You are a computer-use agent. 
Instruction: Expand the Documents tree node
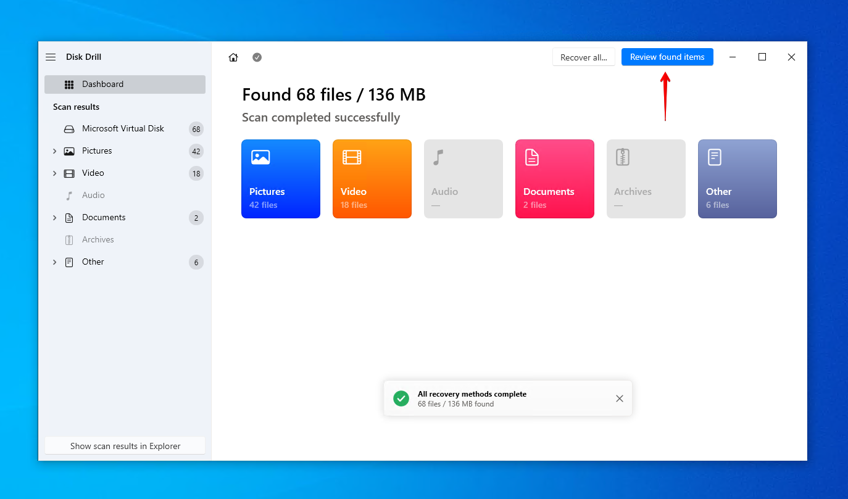(x=54, y=218)
